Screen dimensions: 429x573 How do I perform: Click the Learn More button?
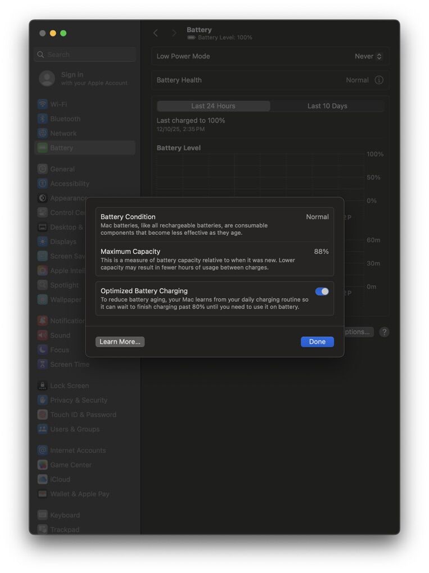120,342
